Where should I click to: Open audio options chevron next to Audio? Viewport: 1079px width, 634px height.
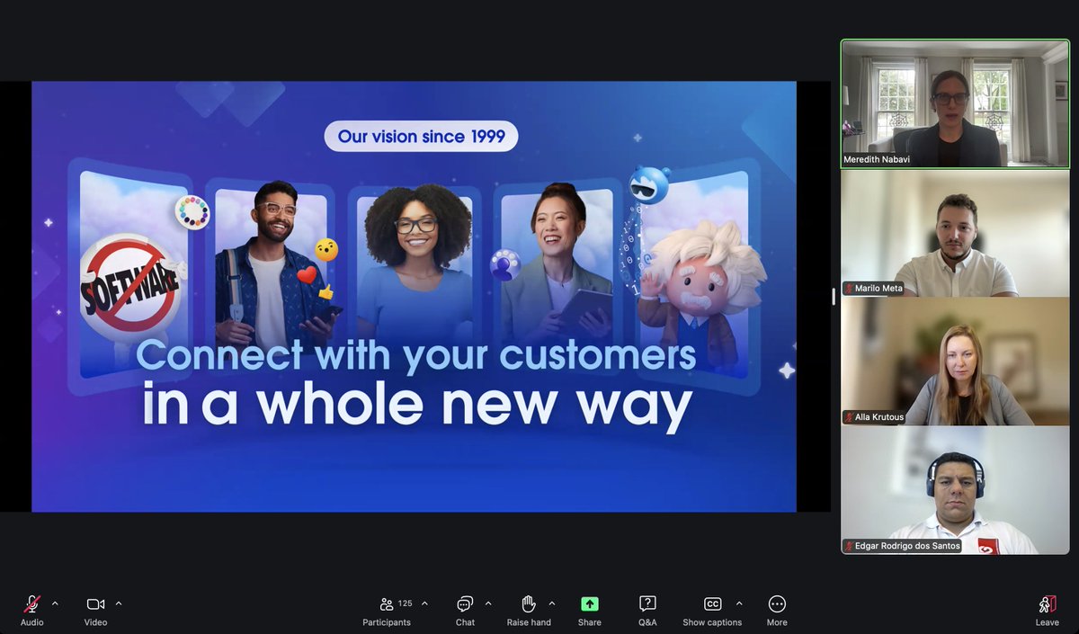point(55,603)
